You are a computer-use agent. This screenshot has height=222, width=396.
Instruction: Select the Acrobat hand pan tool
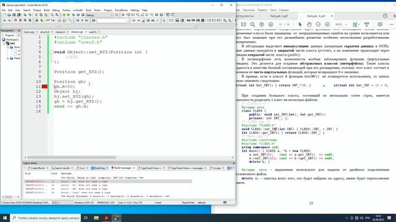tap(309, 25)
